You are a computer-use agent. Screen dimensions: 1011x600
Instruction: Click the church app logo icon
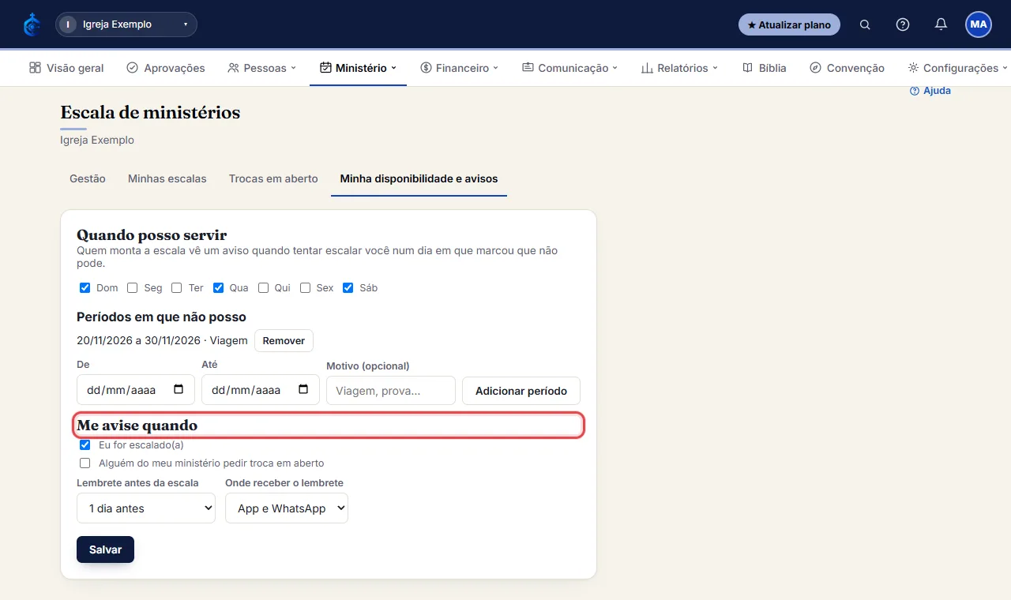(32, 24)
